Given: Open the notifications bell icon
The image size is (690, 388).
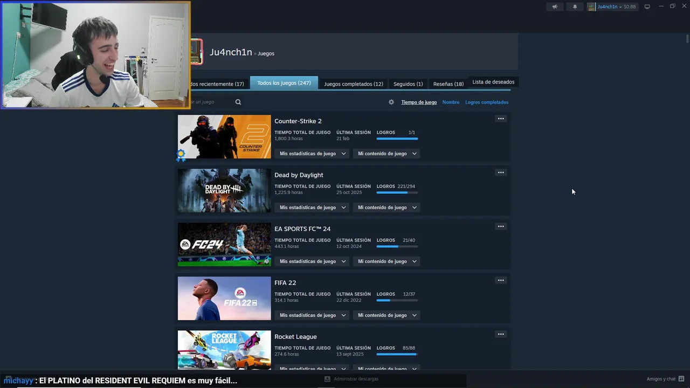Looking at the screenshot, I should click(575, 6).
